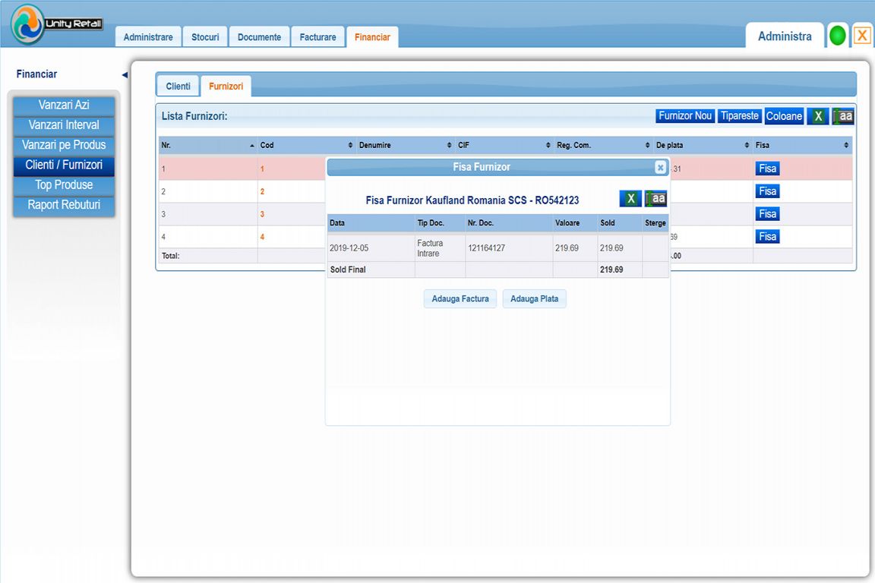Open Vanzari pe Produs report
This screenshot has width=875, height=583.
click(x=64, y=145)
